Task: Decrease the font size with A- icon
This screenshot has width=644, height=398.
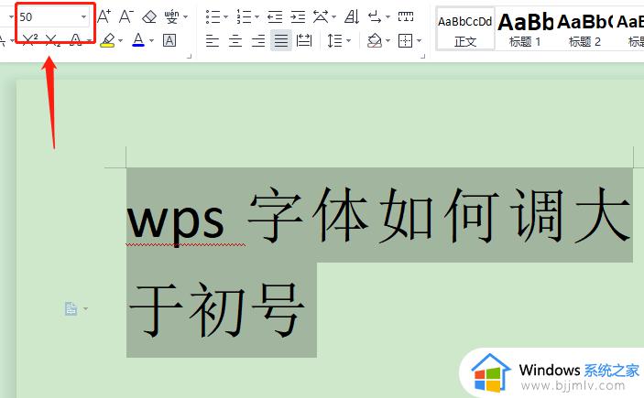Action: 126,16
